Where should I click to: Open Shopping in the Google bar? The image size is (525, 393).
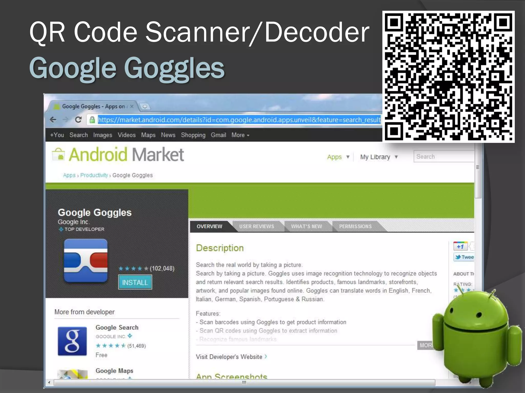tap(193, 135)
